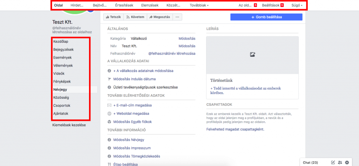Screen dimensions: 359x166
Task: Click Módosítás Tömegközlekedés link
Action: 137,157
